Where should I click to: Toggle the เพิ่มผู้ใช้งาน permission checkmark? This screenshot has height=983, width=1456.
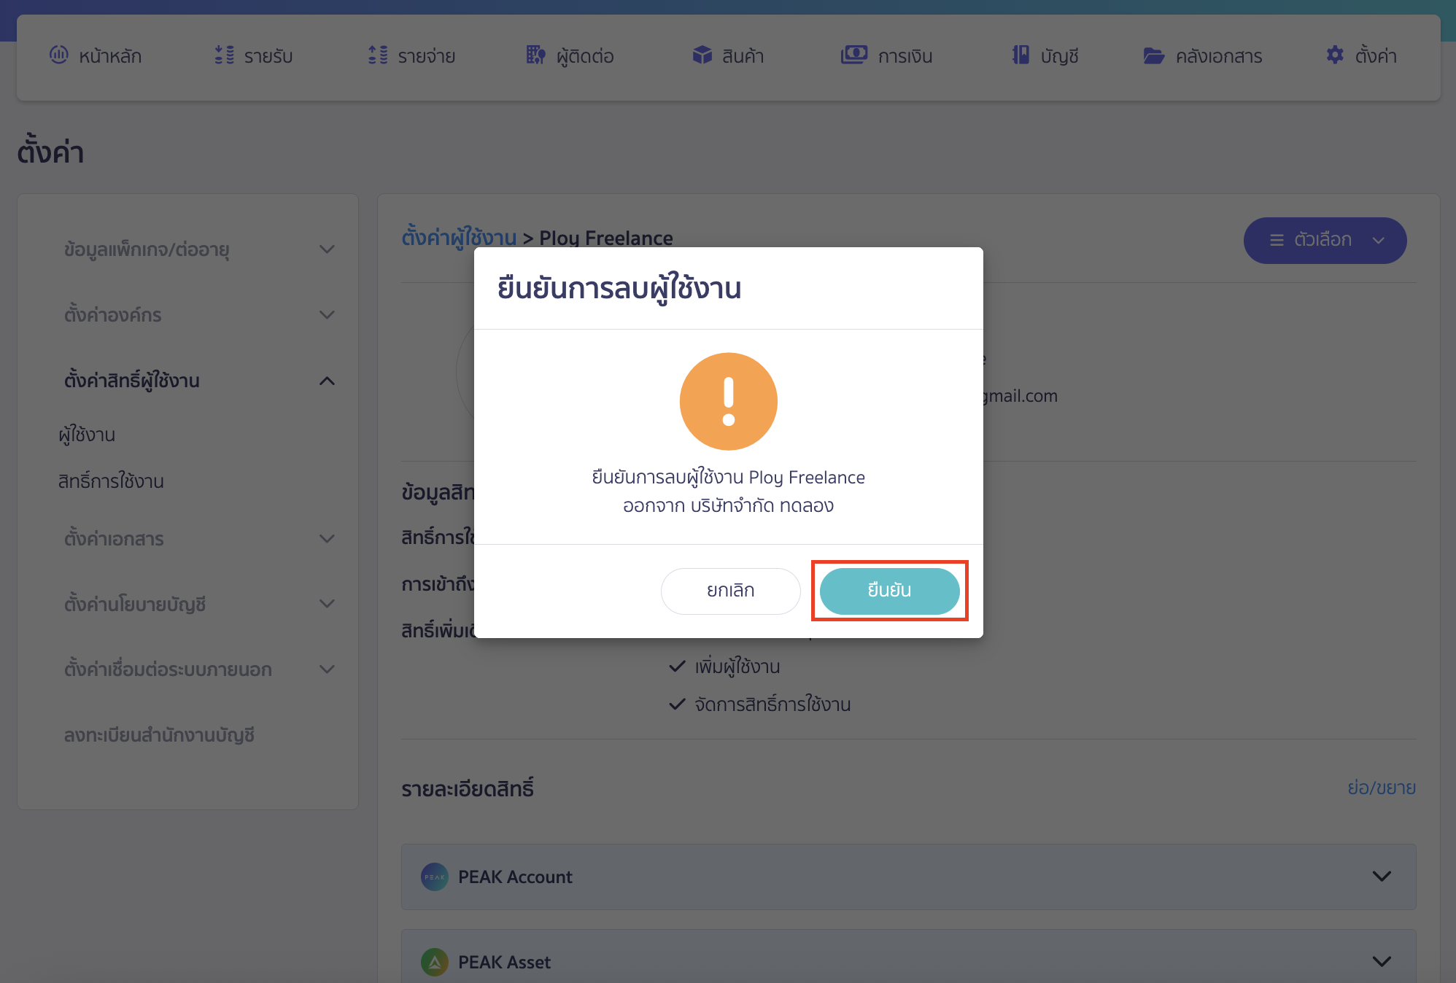click(675, 666)
